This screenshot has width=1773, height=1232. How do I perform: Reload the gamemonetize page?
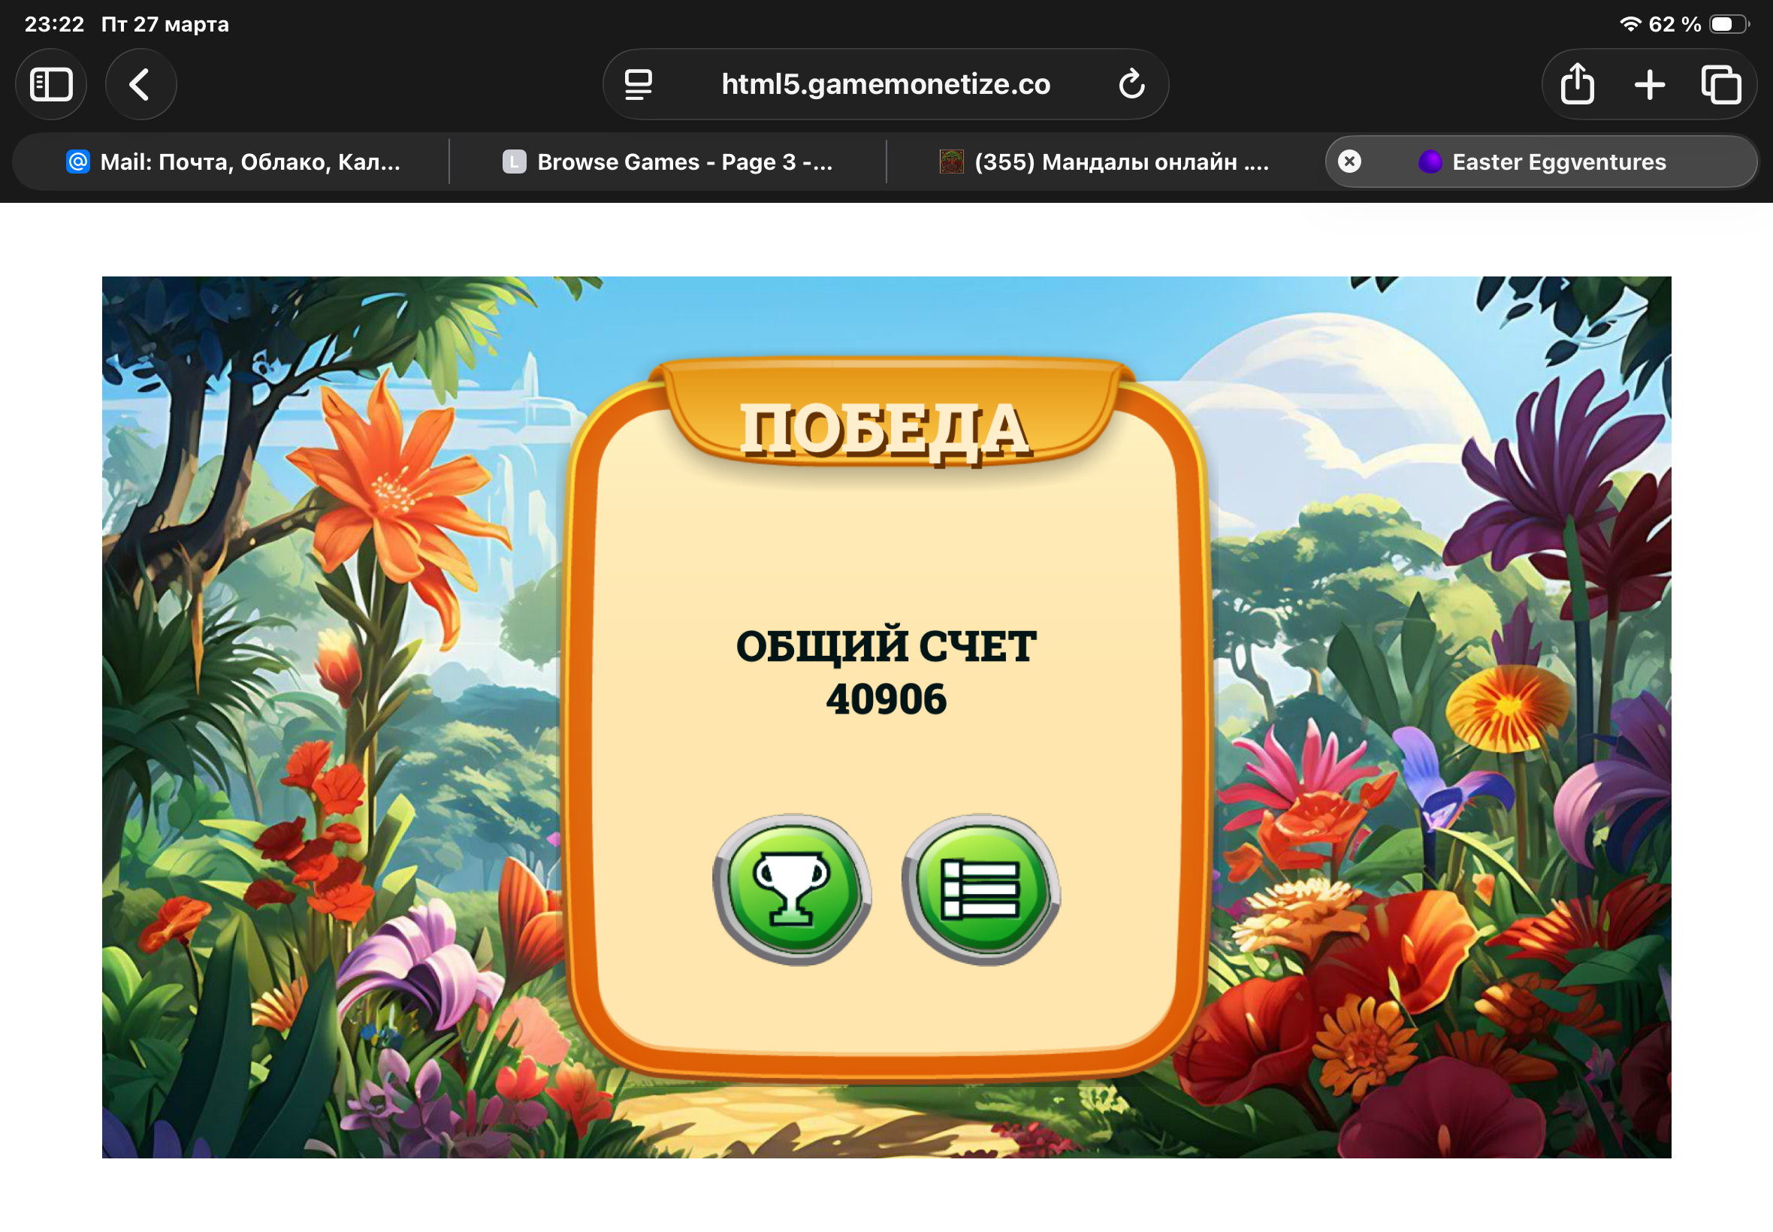(x=1131, y=84)
